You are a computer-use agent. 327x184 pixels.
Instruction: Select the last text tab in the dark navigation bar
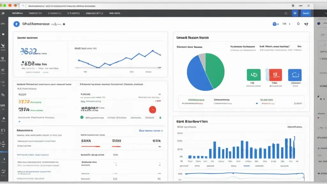(114, 13)
